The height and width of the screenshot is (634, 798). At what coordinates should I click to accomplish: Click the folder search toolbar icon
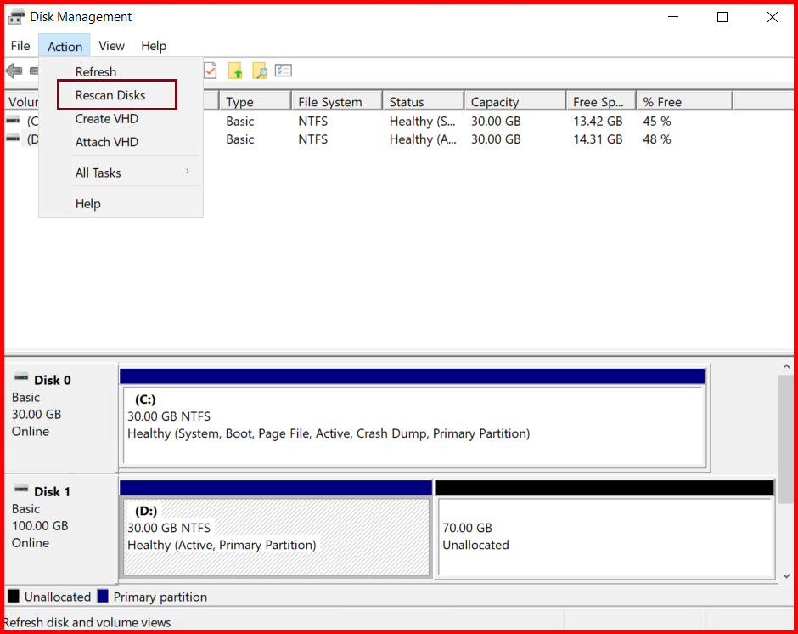[260, 70]
